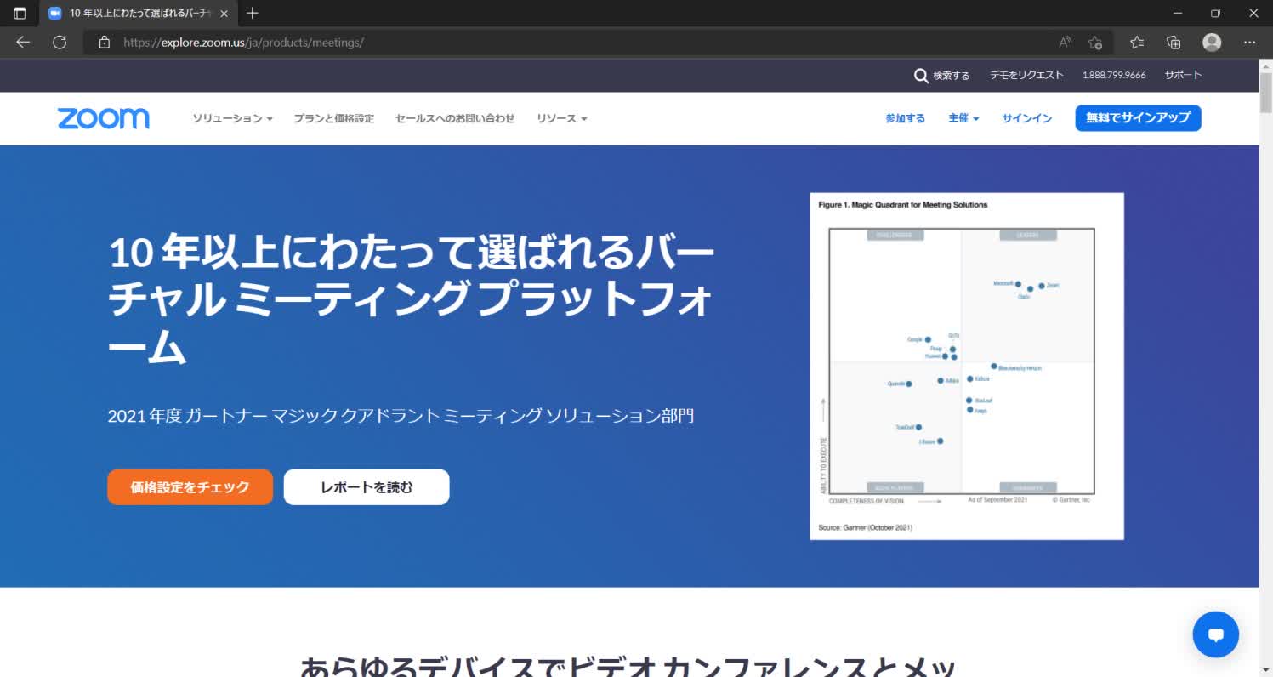Click the scrollbar up arrow

tap(1265, 65)
